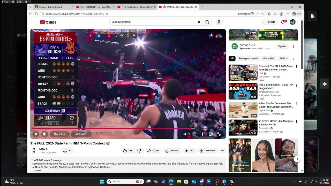Open the YouTube guide hamburger menu
Viewport: 331px width, 186px height.
pos(34,22)
